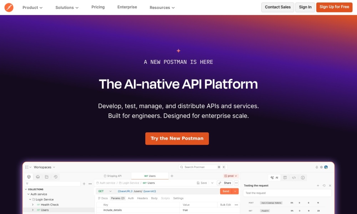Click the sidebar list toggle icon
357x214 pixels.
[x=28, y=167]
